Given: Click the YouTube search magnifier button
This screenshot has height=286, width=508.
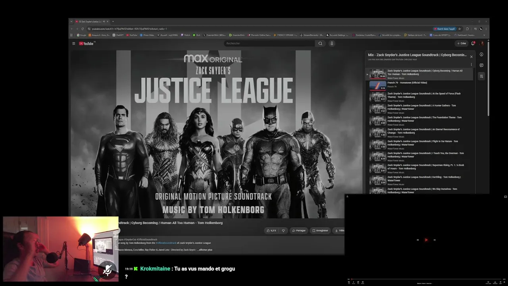Looking at the screenshot, I should click(320, 43).
